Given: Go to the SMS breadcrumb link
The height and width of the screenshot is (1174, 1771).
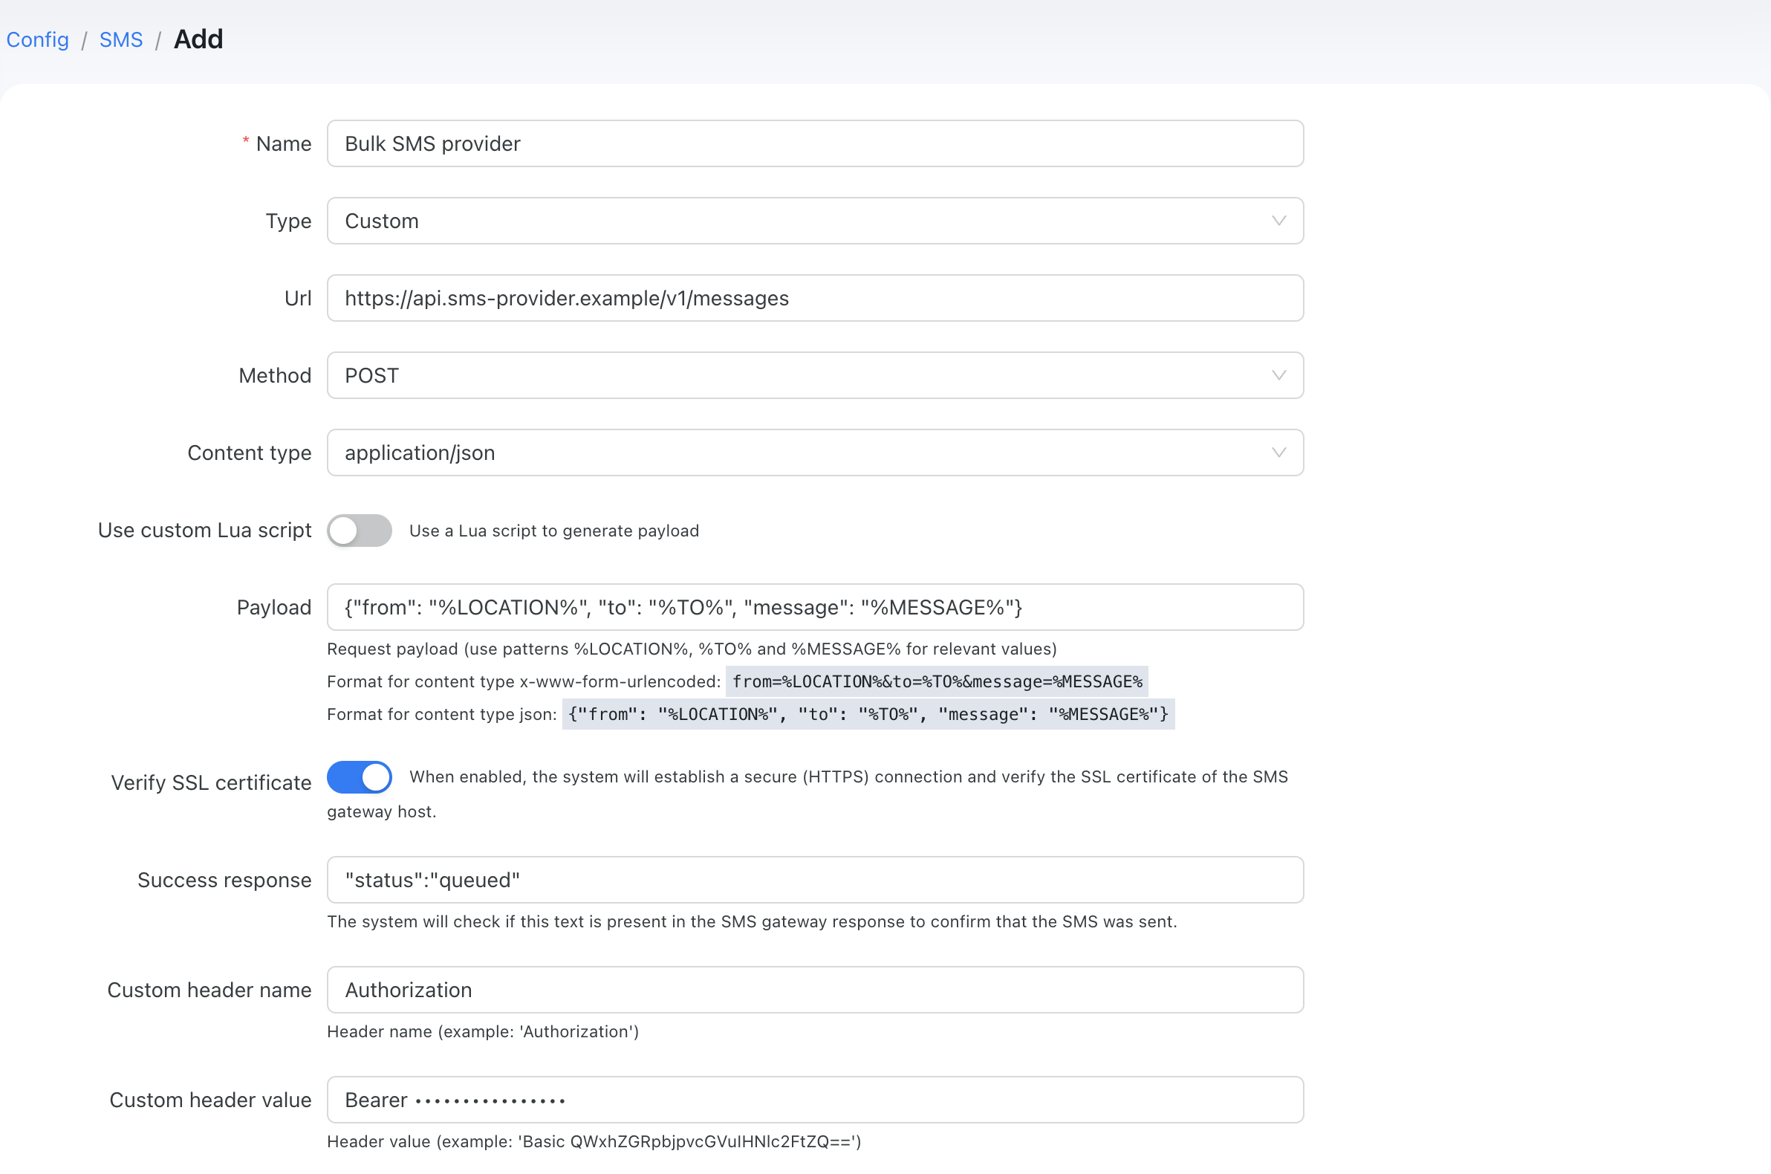Looking at the screenshot, I should [x=120, y=39].
